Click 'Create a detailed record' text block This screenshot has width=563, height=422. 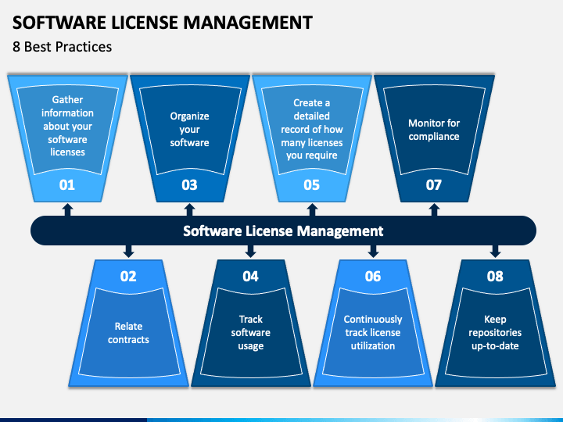(312, 129)
